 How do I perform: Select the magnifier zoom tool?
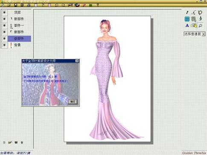pyautogui.click(x=200, y=26)
